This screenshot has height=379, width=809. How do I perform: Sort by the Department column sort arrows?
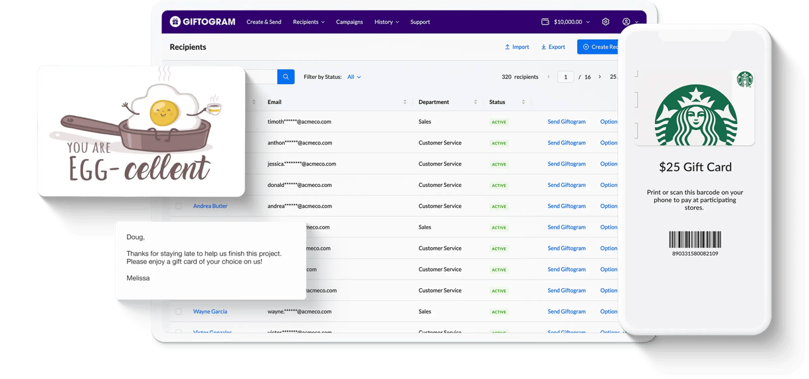tap(476, 102)
